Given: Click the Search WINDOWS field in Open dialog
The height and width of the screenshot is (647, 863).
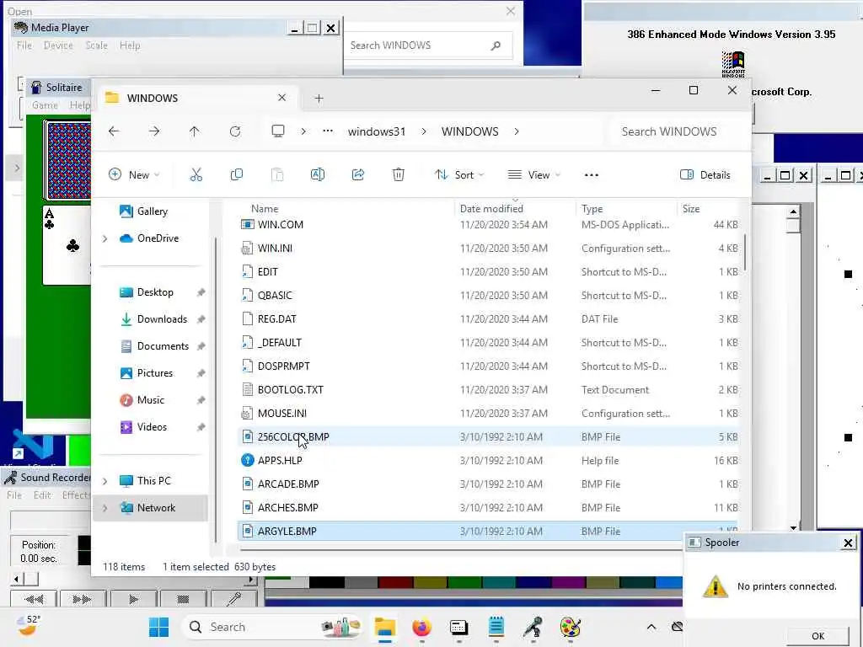Looking at the screenshot, I should pyautogui.click(x=429, y=45).
